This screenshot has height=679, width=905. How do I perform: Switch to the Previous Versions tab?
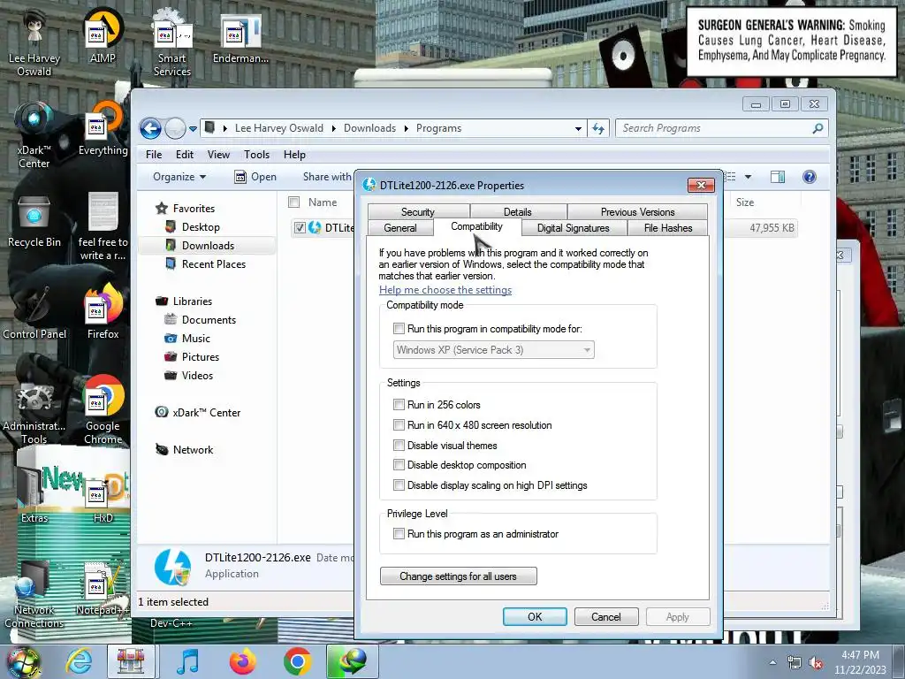[637, 212]
